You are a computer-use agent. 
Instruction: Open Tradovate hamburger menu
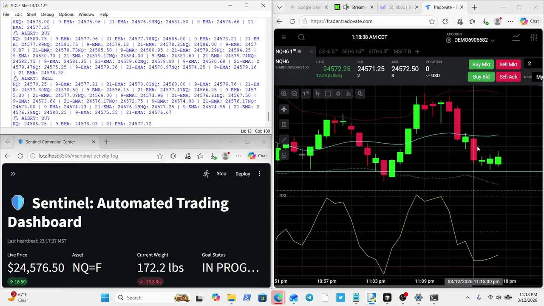click(x=284, y=37)
